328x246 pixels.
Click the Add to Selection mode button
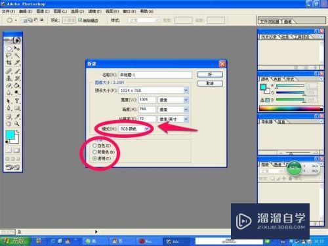pos(31,20)
